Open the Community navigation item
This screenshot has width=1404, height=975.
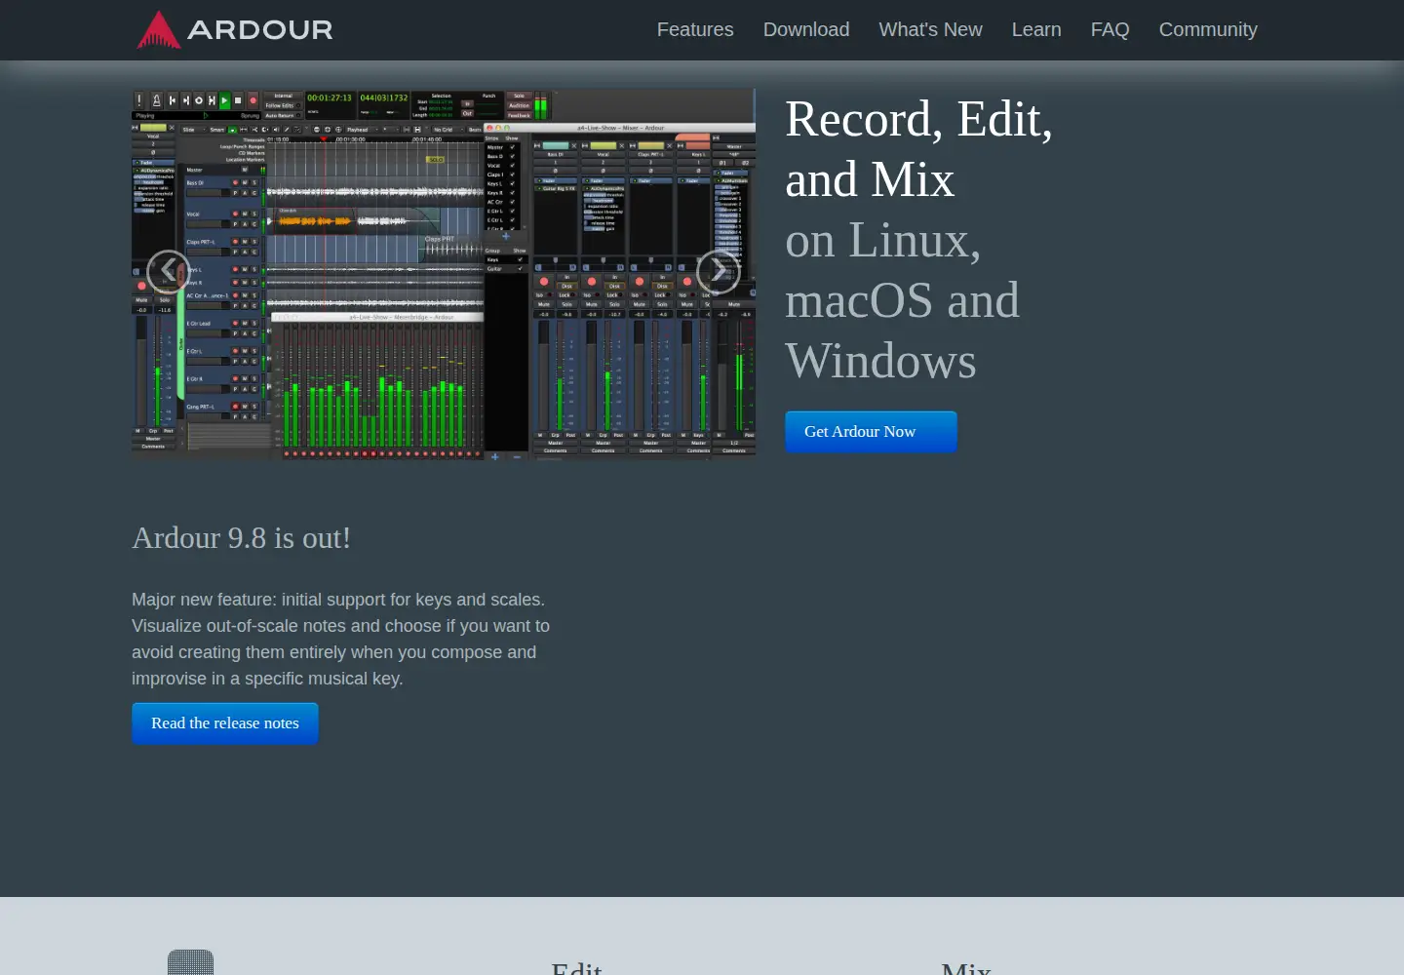1208,29
